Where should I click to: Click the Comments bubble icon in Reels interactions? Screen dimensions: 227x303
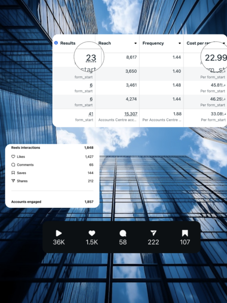coord(13,165)
